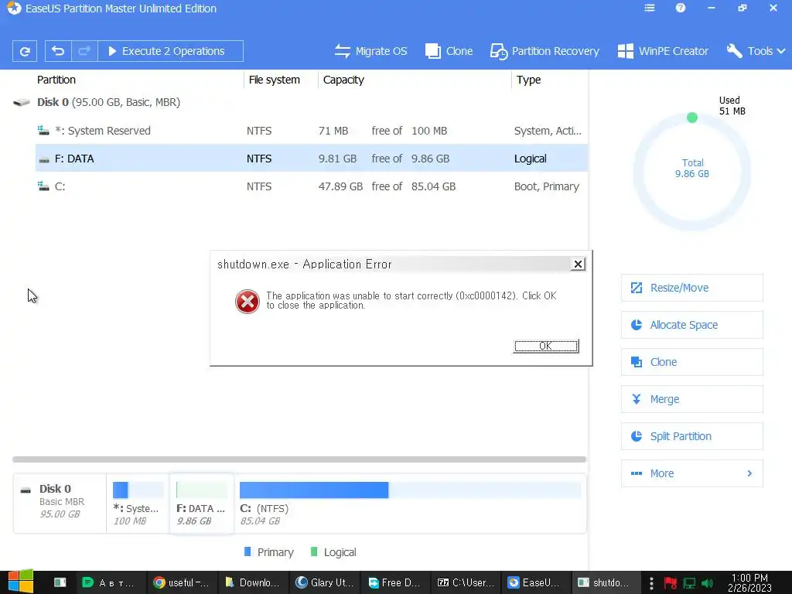
Task: Click the F: DATA row drive icon
Action: tap(44, 159)
